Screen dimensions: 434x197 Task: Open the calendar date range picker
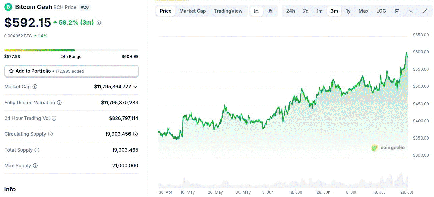397,11
